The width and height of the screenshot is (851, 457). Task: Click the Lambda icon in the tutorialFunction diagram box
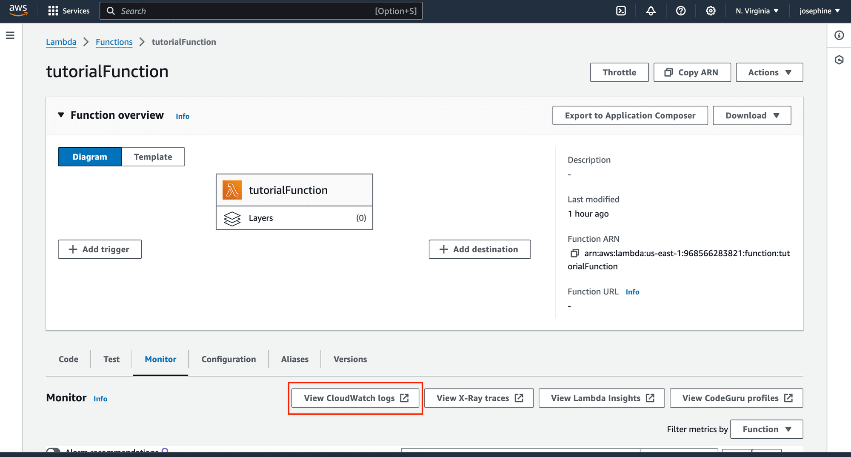232,190
